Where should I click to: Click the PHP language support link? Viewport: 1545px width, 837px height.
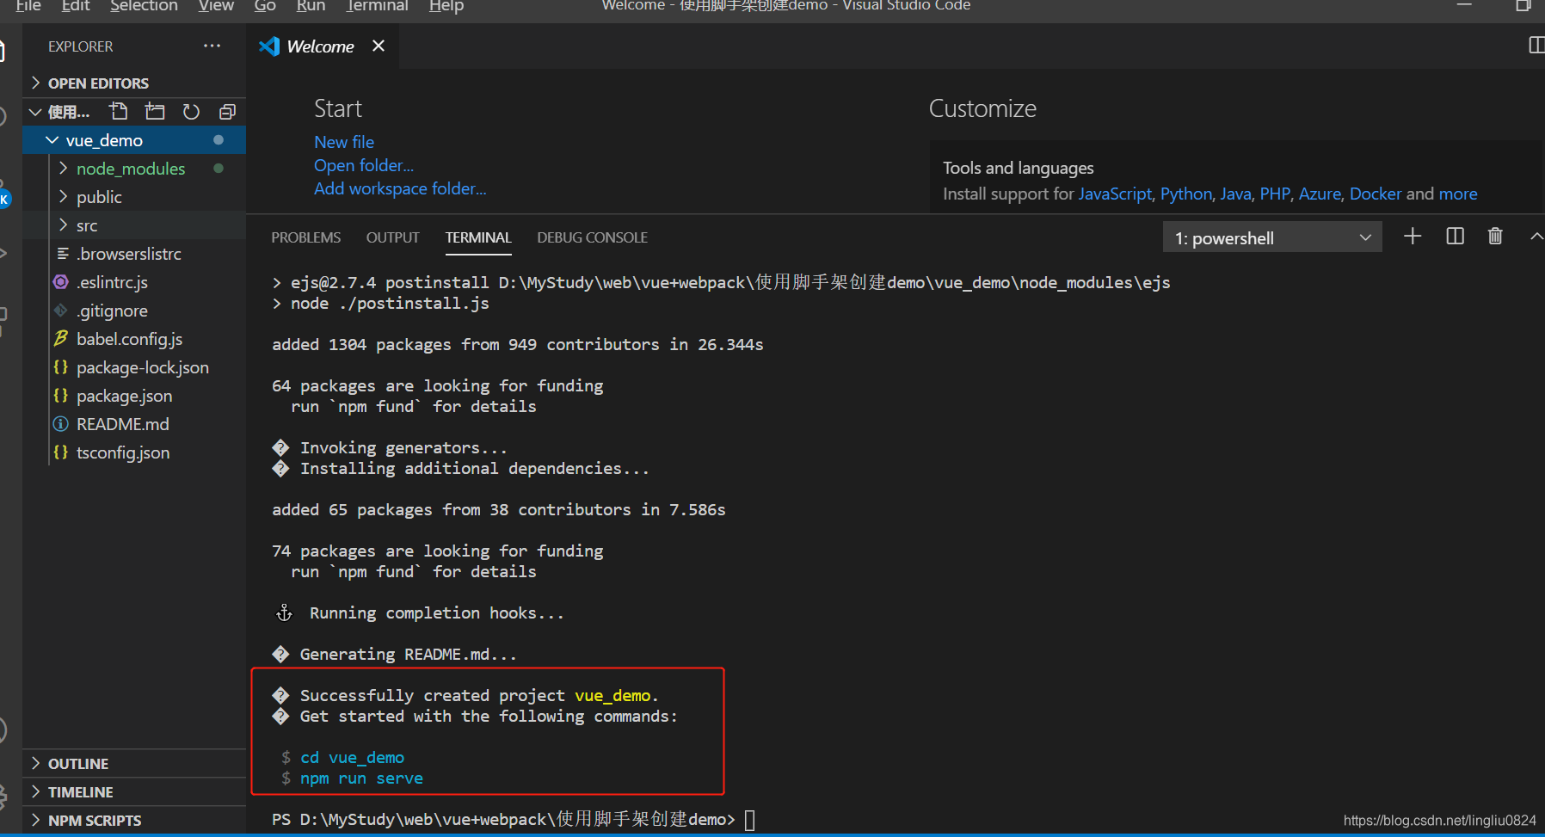pos(1275,194)
